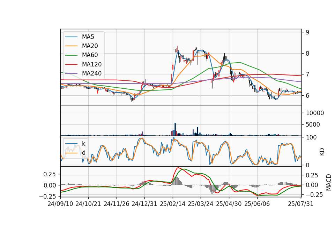Click the MA240 legend label
The height and width of the screenshot is (240, 335).
pyautogui.click(x=92, y=73)
